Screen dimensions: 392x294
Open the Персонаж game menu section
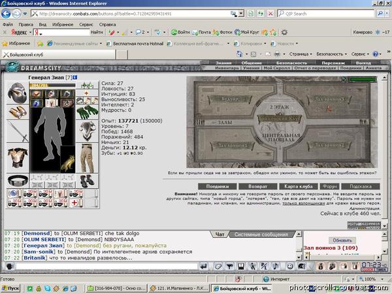[333, 63]
